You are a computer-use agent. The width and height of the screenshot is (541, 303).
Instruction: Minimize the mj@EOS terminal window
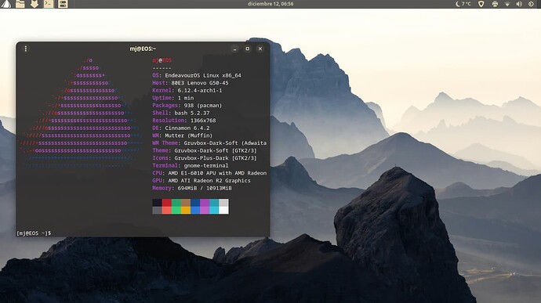coord(234,49)
